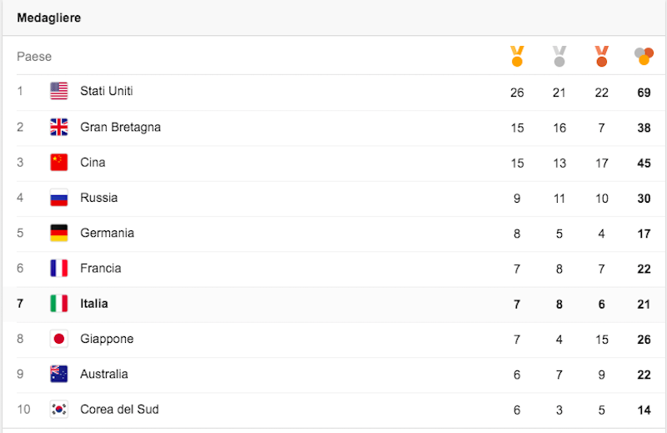Click the Germany flag icon
Screen dimensions: 667x433
(58, 233)
